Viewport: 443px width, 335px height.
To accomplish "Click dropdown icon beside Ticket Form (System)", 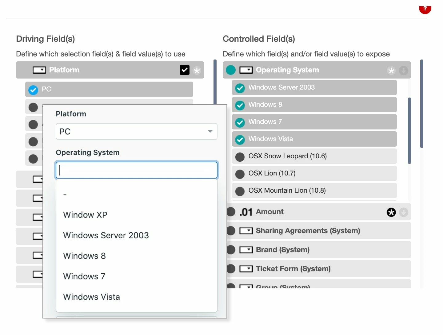I will click(x=246, y=269).
